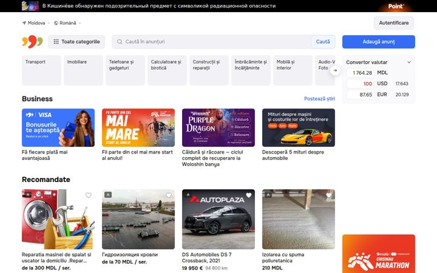Toggle favorite heart on roof waterproofing listing
The width and height of the screenshot is (437, 273).
(x=169, y=195)
